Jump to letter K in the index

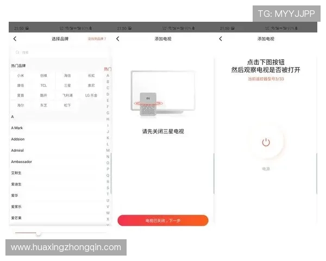[108, 138]
